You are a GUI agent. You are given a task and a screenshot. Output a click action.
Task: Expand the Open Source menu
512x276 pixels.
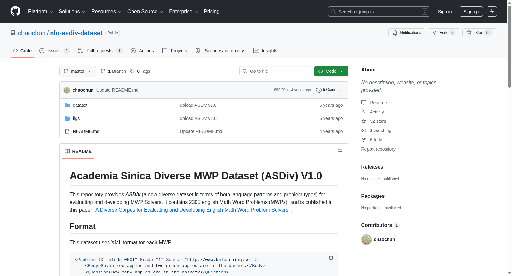point(145,12)
